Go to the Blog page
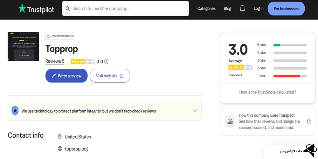The width and height of the screenshot is (318, 159). tap(227, 9)
